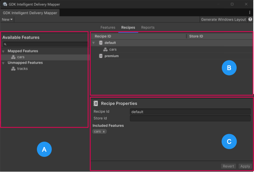This screenshot has width=254, height=172.
Task: Click the tracks feature icon
Action: (x=13, y=69)
